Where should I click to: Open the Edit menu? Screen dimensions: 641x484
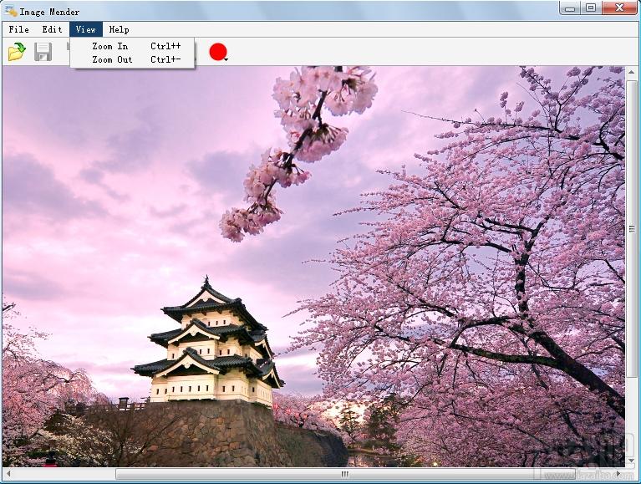pos(52,29)
